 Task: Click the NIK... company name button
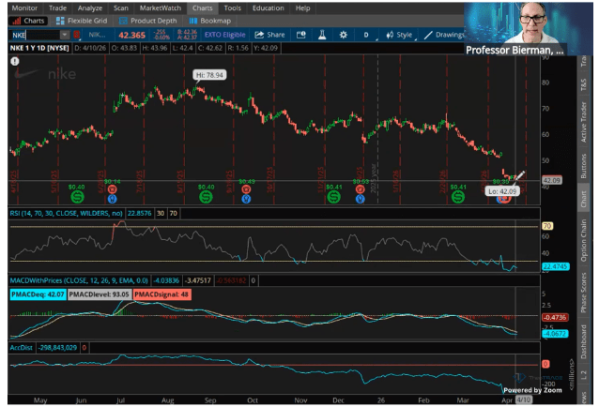coord(98,35)
